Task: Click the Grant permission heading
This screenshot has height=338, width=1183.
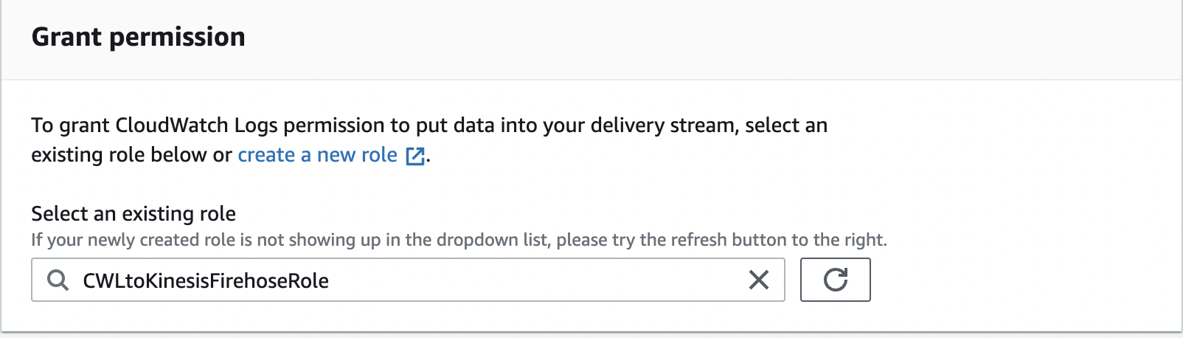Action: [x=139, y=37]
